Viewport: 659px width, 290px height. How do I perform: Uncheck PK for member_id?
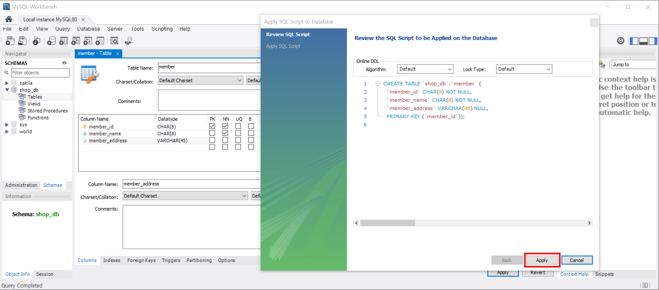point(212,126)
